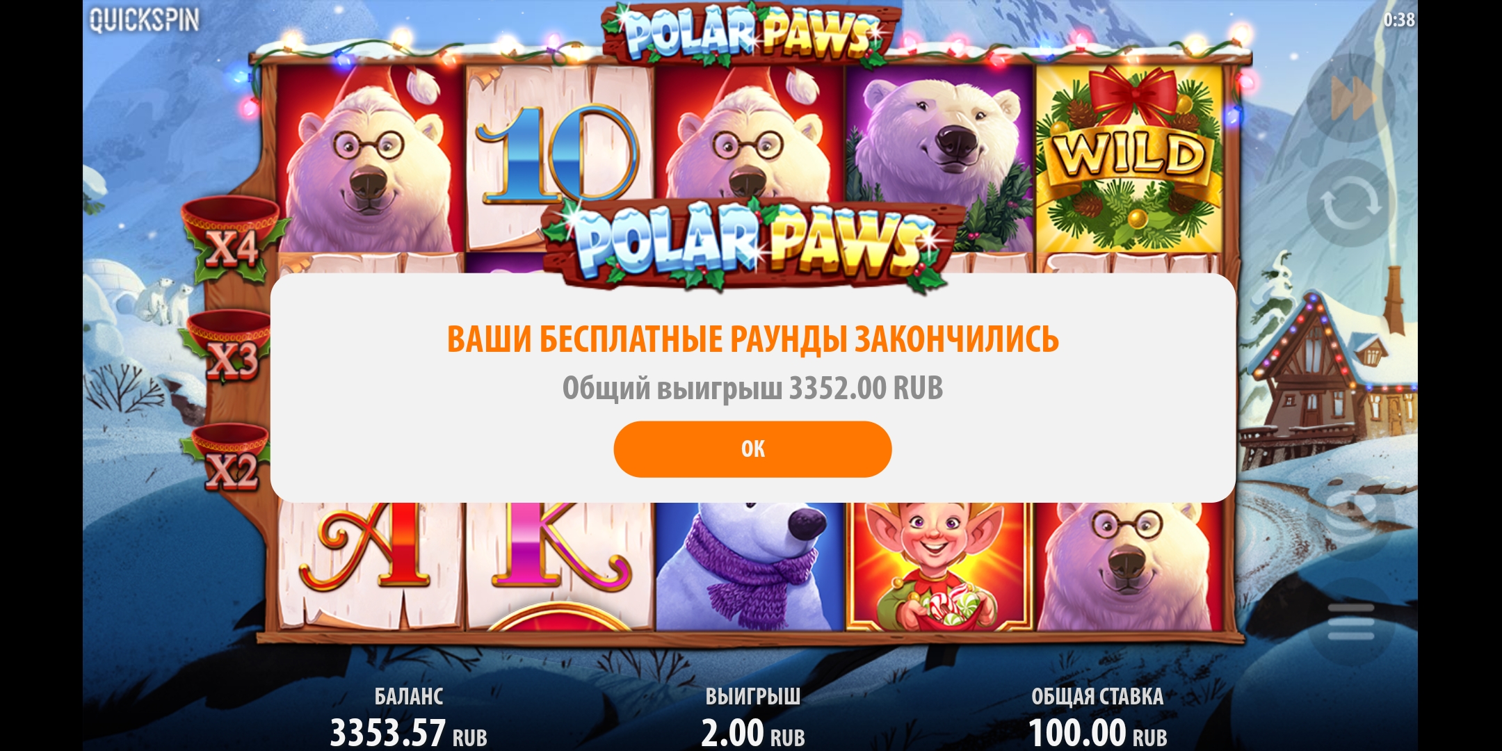
Task: Start a spin with circular arrows button
Action: tap(1351, 203)
